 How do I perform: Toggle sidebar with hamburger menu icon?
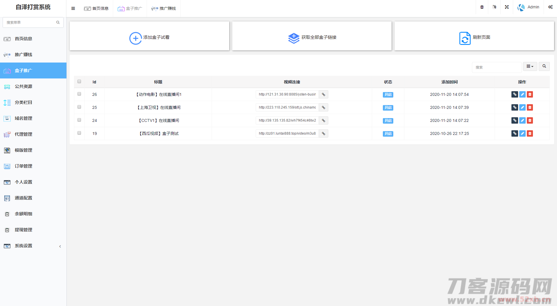73,8
